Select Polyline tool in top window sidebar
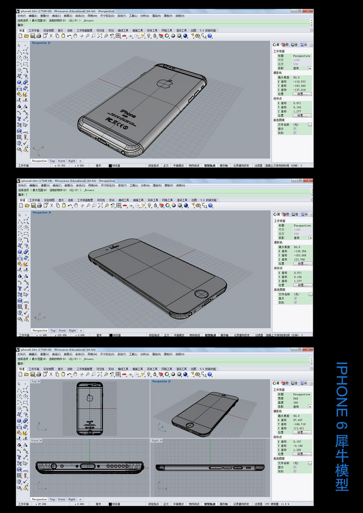363x513 pixels. pyautogui.click(x=19, y=51)
